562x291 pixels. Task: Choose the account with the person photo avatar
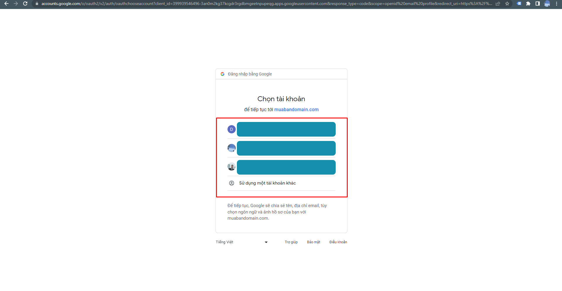point(281,167)
